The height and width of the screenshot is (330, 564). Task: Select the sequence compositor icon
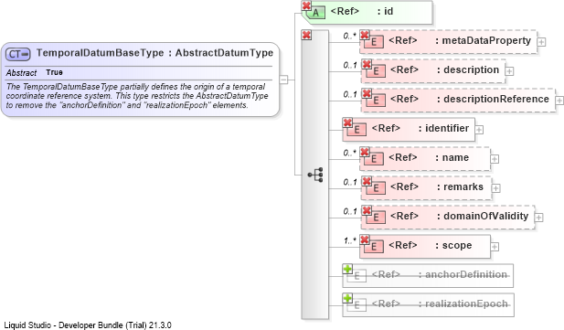click(x=315, y=175)
